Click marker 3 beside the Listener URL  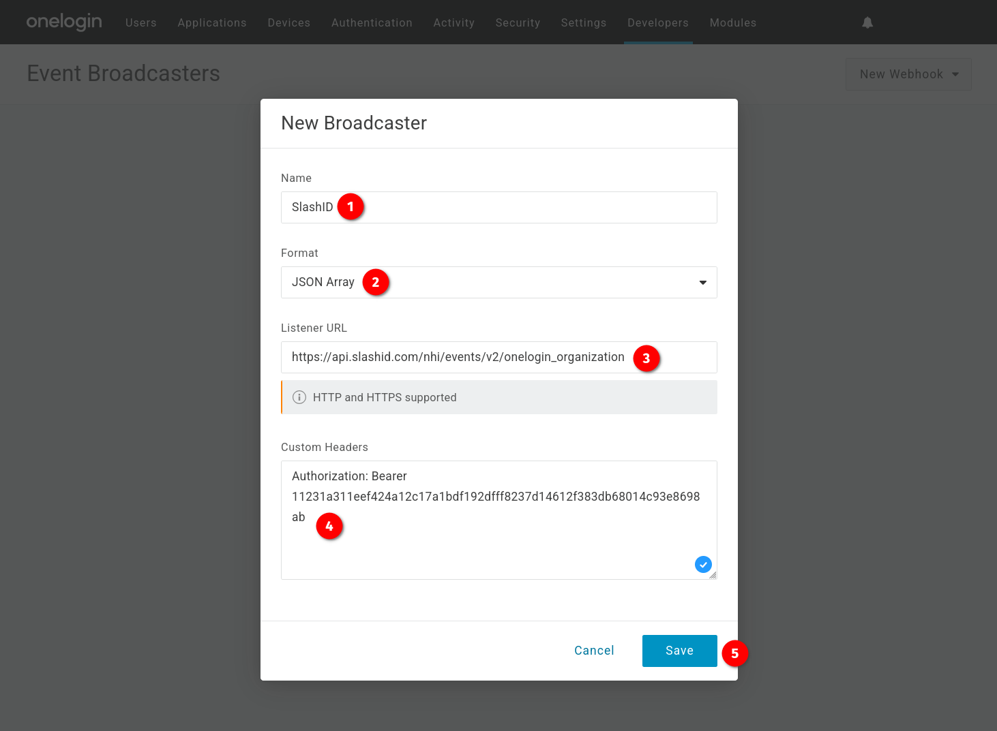[x=646, y=359]
